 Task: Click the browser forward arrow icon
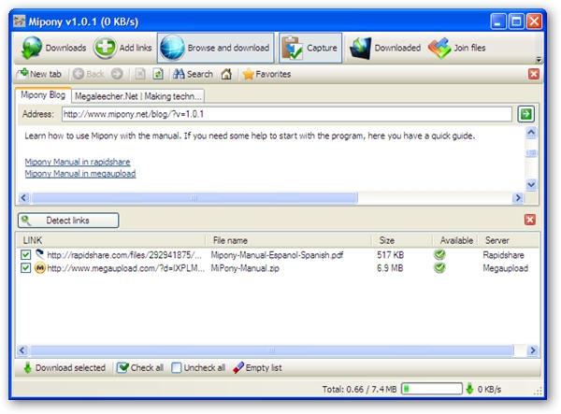coord(117,74)
